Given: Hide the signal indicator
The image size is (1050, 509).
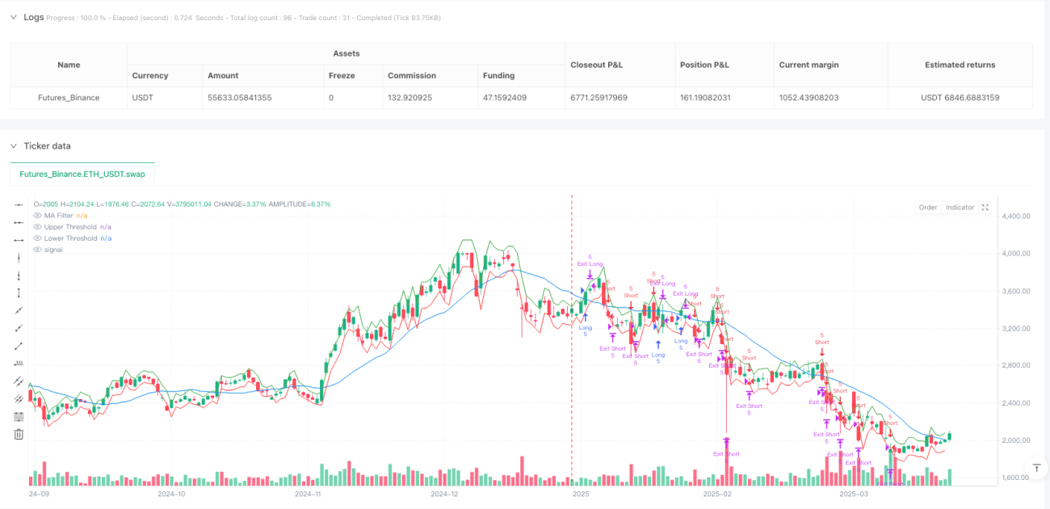Looking at the screenshot, I should [37, 250].
